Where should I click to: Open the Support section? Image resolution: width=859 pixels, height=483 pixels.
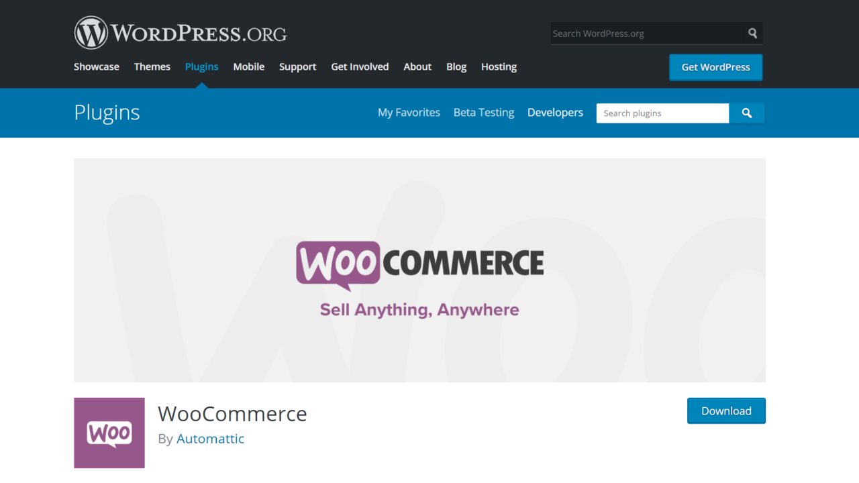click(298, 66)
